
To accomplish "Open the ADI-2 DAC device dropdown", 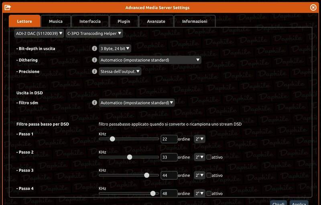I will pyautogui.click(x=39, y=33).
